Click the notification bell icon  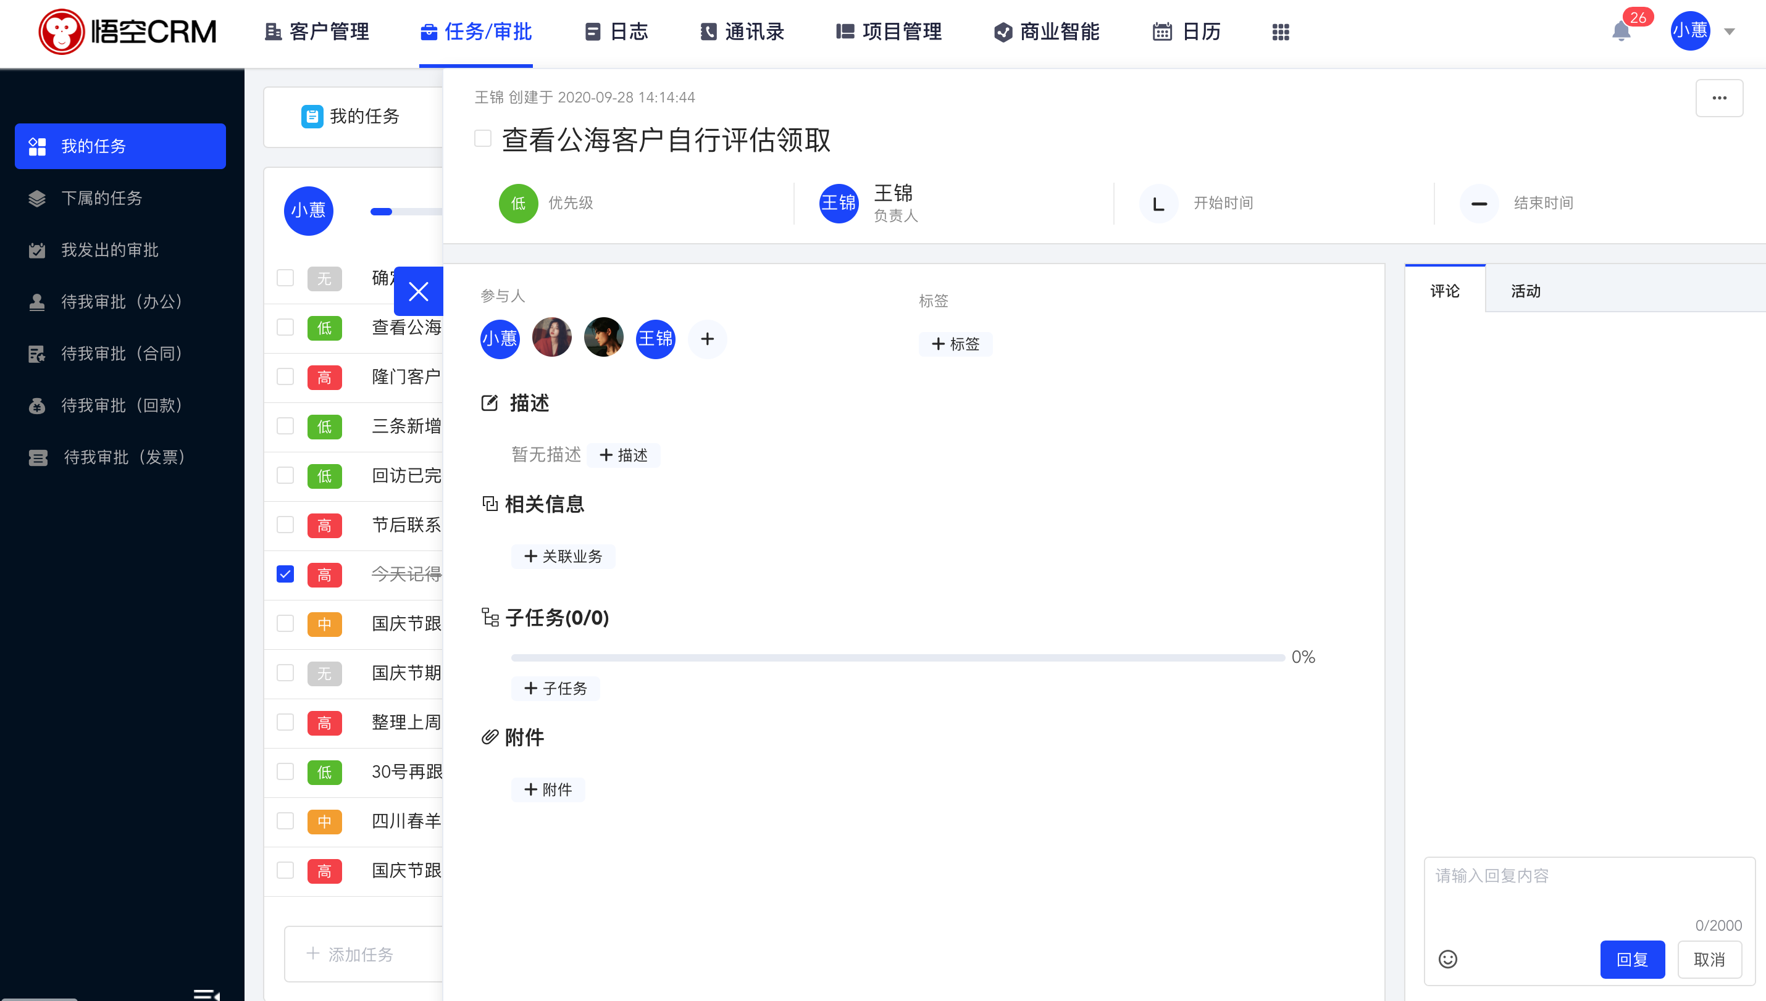[x=1620, y=31]
